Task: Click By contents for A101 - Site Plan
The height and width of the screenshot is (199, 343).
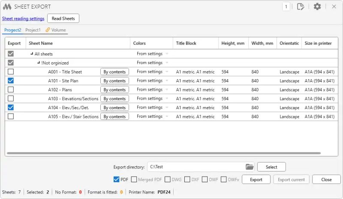Action: tap(114, 81)
